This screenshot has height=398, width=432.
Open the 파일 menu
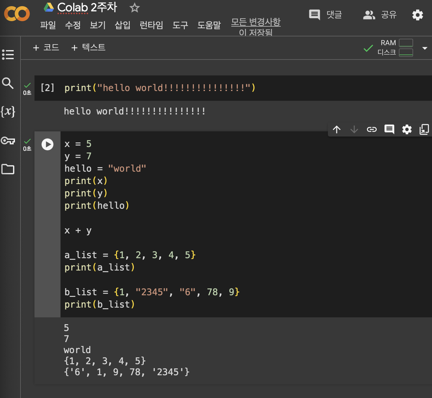tap(48, 25)
